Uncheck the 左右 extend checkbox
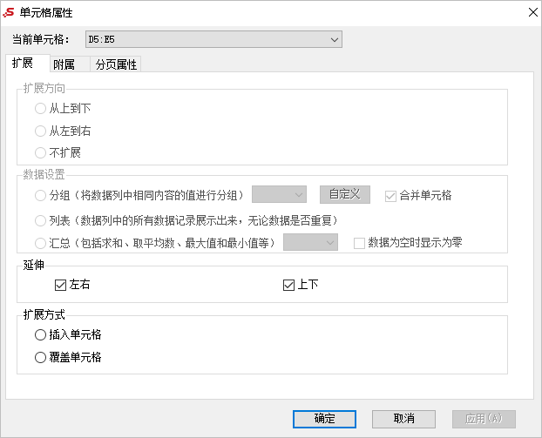542x438 pixels. pos(60,285)
